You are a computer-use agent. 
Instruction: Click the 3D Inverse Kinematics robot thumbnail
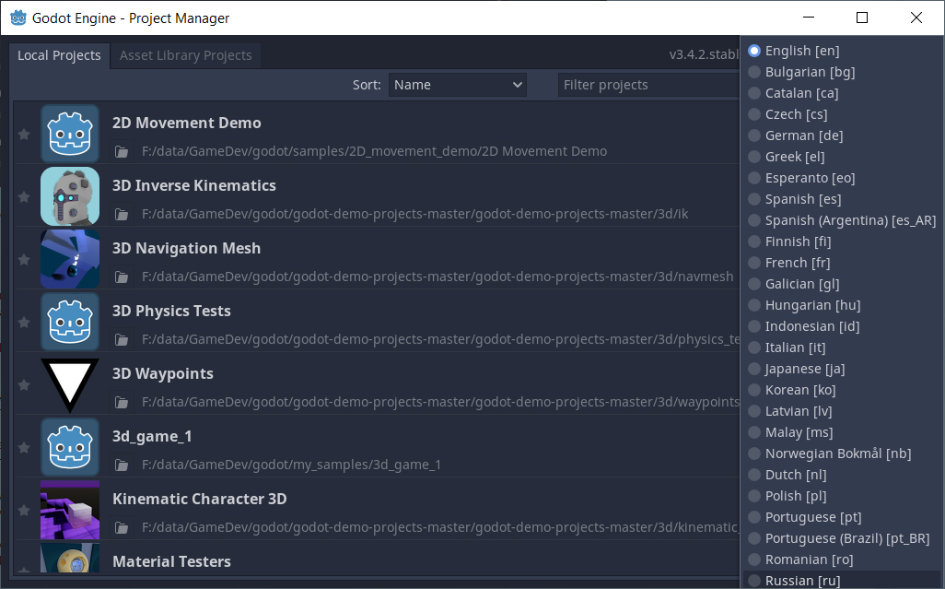(70, 196)
